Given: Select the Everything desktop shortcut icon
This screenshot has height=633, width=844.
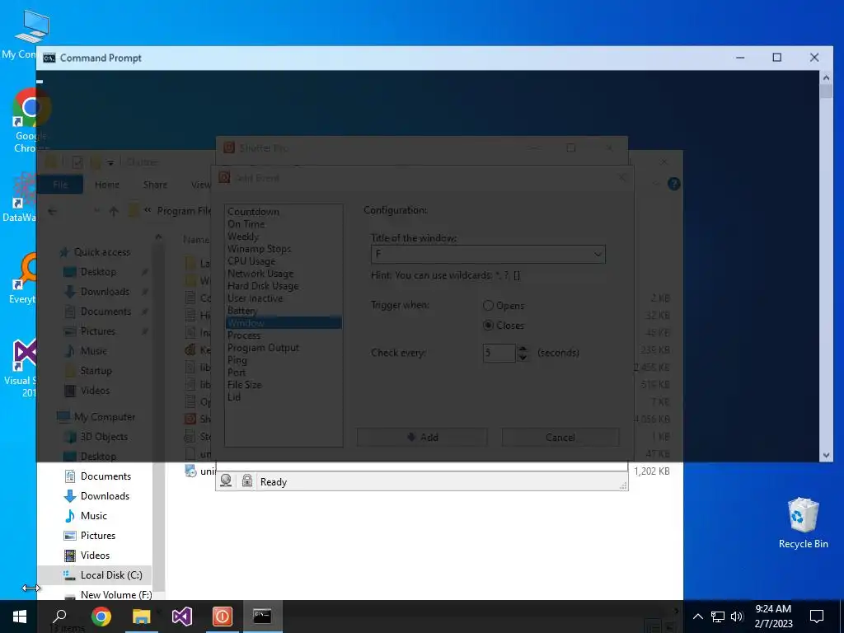Looking at the screenshot, I should [24, 279].
